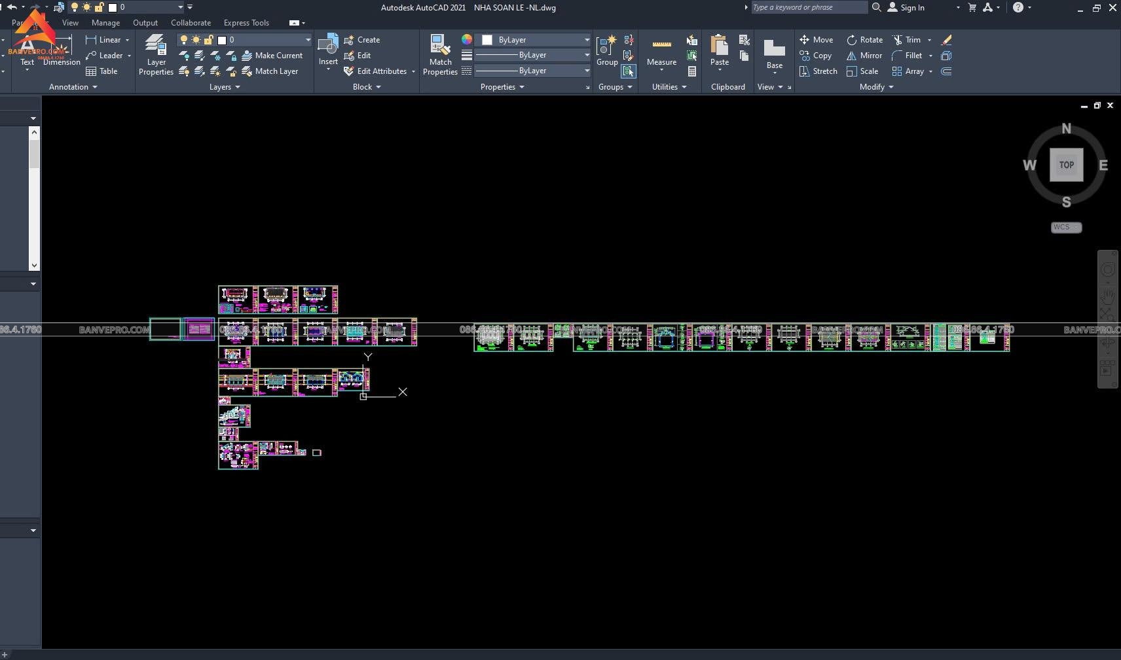The height and width of the screenshot is (660, 1121).
Task: Click the Offset tool icon
Action: point(946,71)
